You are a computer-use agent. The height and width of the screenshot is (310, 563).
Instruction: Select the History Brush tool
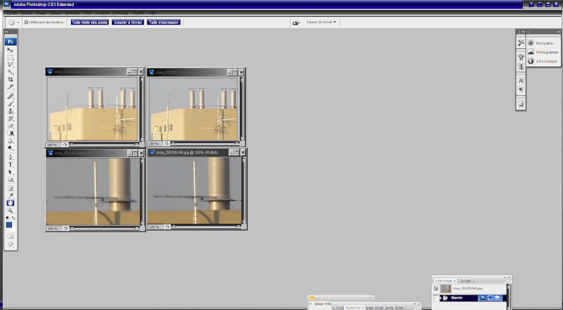pos(11,119)
